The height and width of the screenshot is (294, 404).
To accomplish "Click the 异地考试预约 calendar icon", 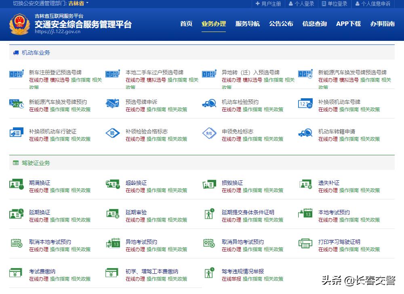I will pyautogui.click(x=113, y=243).
